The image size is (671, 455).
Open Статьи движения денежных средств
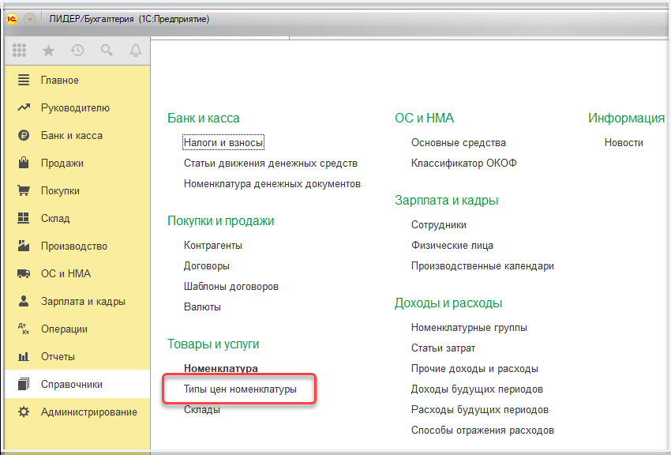tap(271, 163)
